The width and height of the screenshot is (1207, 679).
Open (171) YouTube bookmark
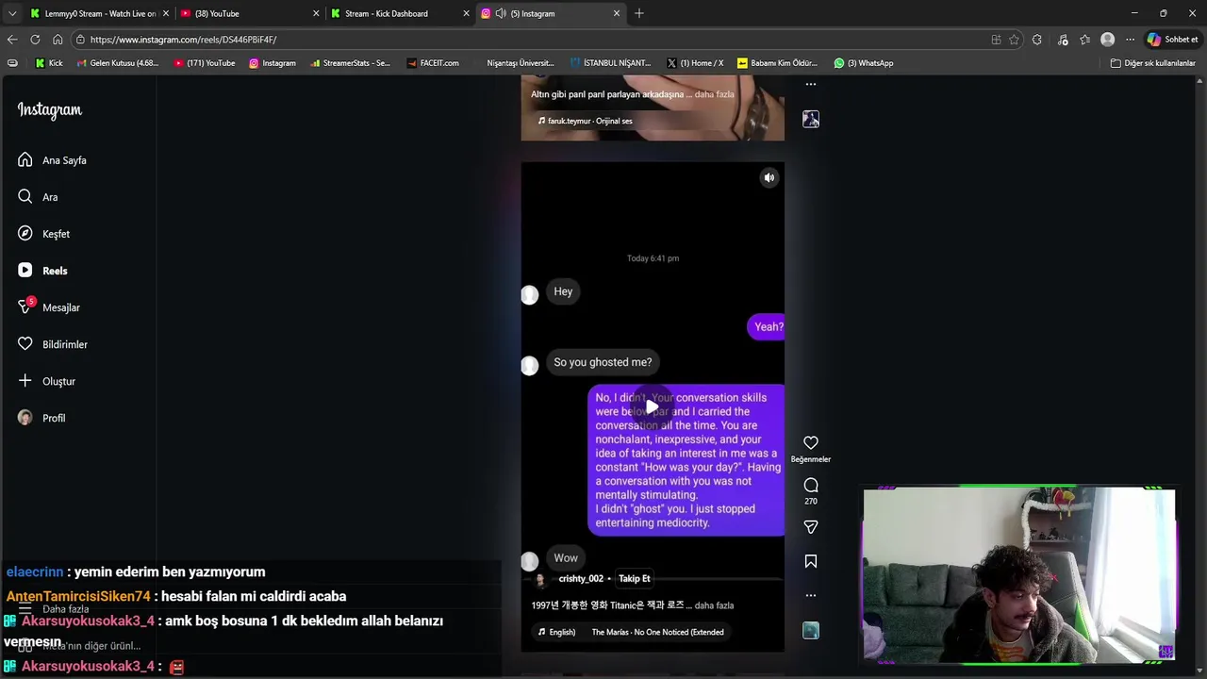[x=204, y=63]
